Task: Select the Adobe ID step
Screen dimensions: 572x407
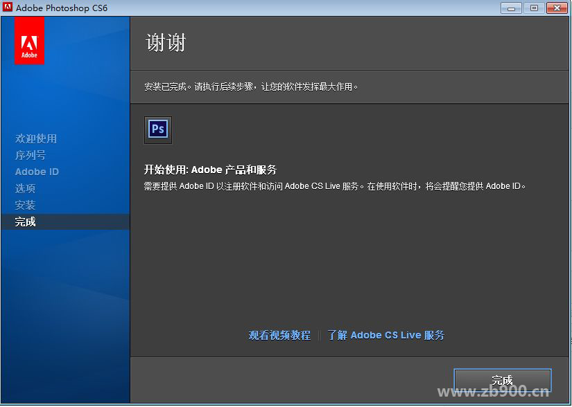Action: [36, 172]
